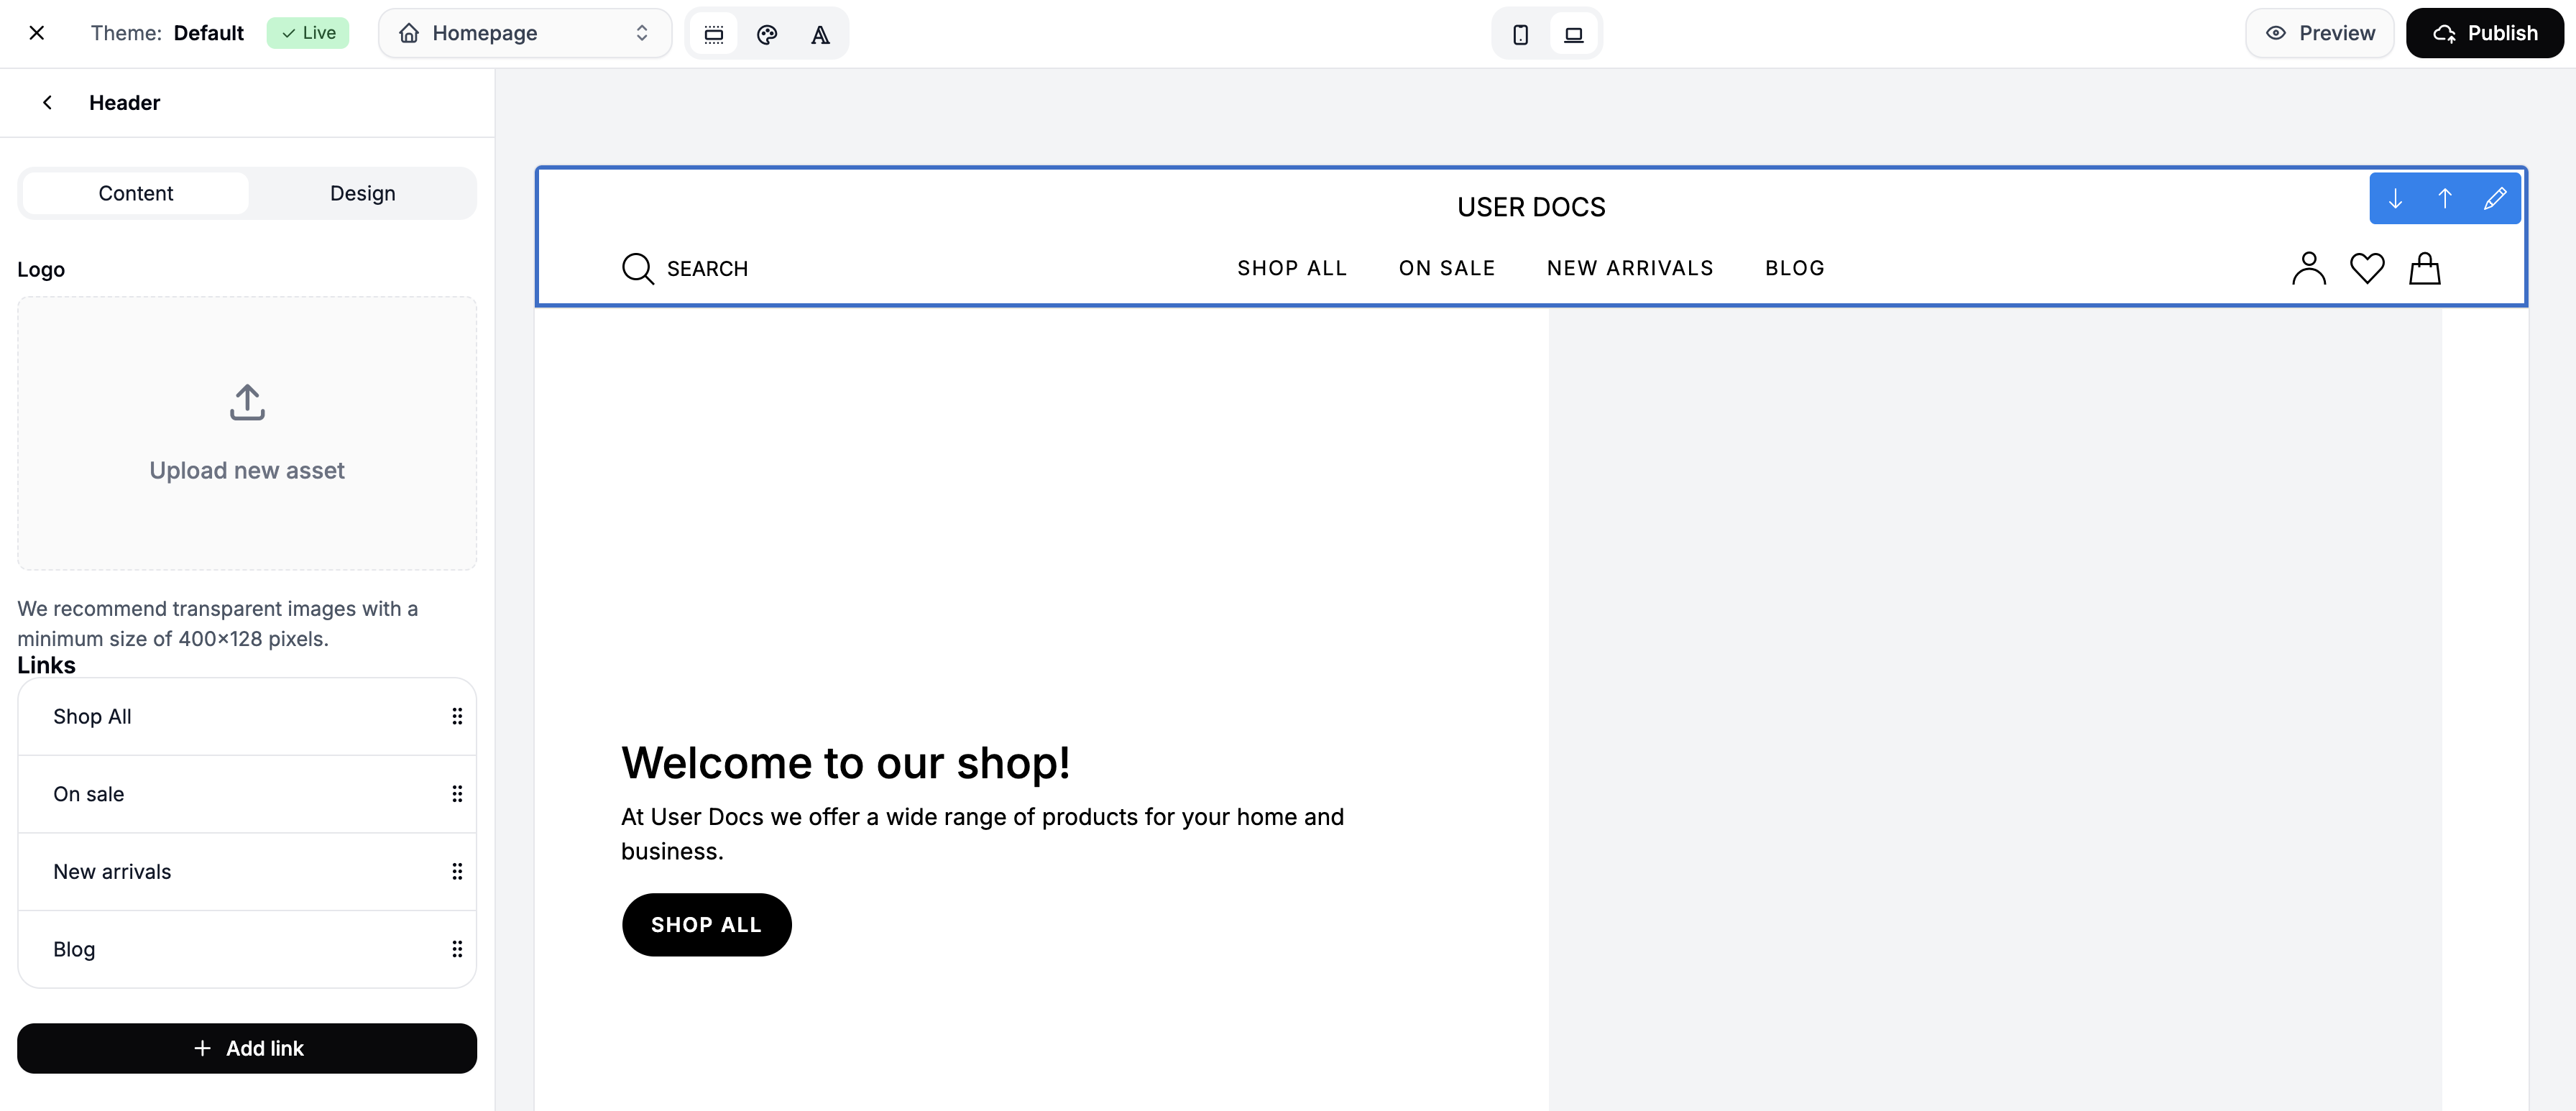Open the color palette settings icon
This screenshot has height=1111, width=2576.
(x=767, y=34)
